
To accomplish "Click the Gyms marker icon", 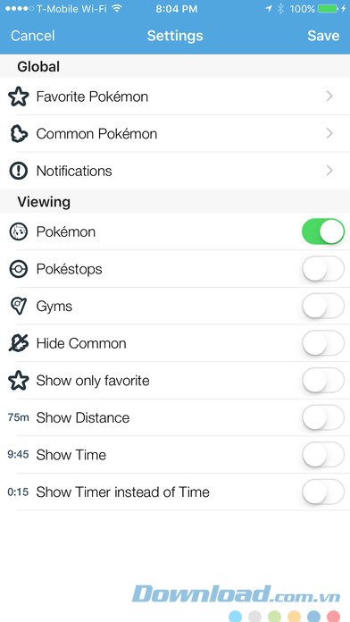I will [18, 307].
